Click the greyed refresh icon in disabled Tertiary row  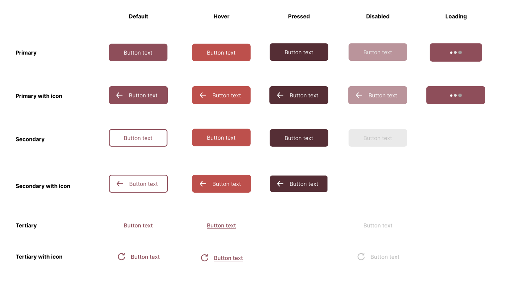coord(361,257)
